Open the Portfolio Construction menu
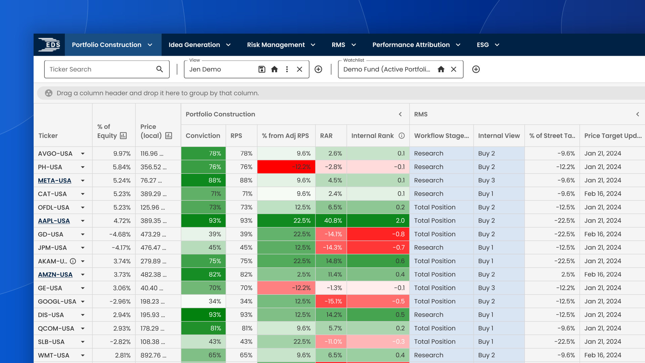 [x=113, y=45]
